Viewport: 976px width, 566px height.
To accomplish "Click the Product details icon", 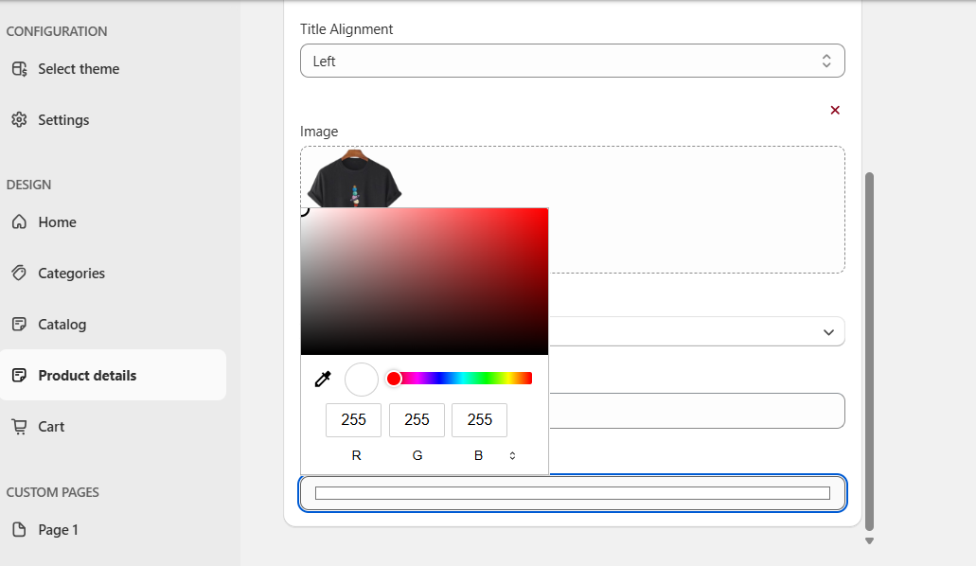I will 19,375.
